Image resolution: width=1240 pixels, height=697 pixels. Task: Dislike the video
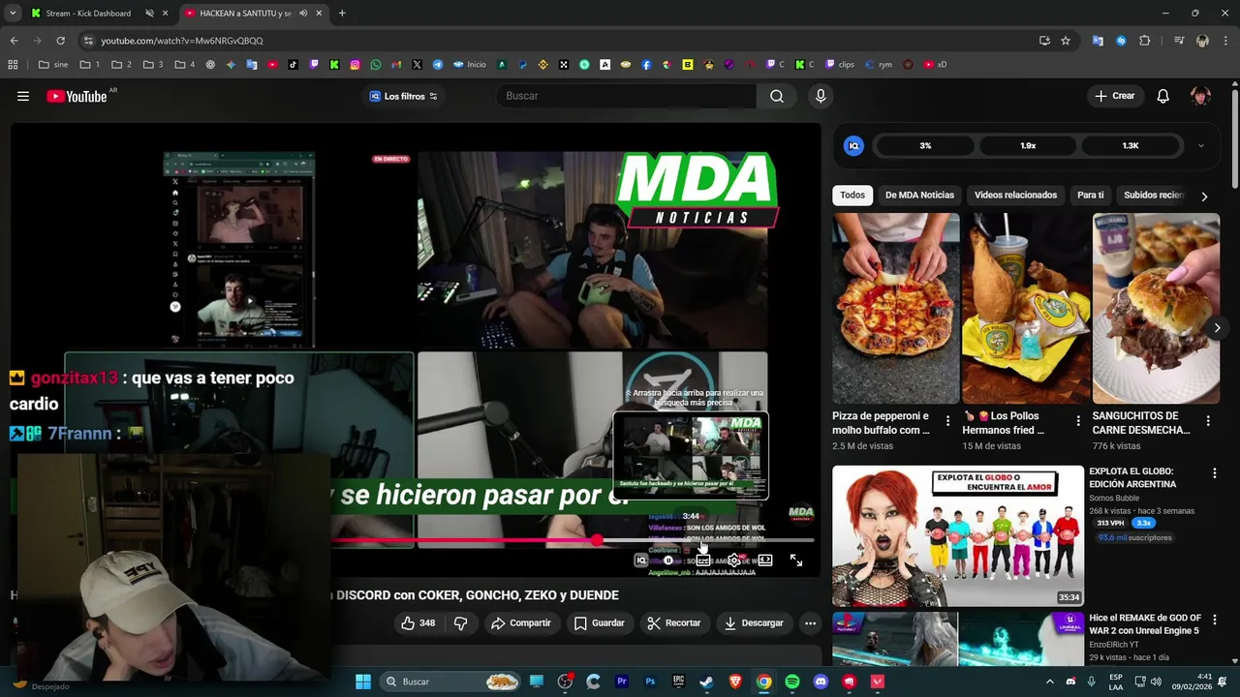pyautogui.click(x=461, y=623)
